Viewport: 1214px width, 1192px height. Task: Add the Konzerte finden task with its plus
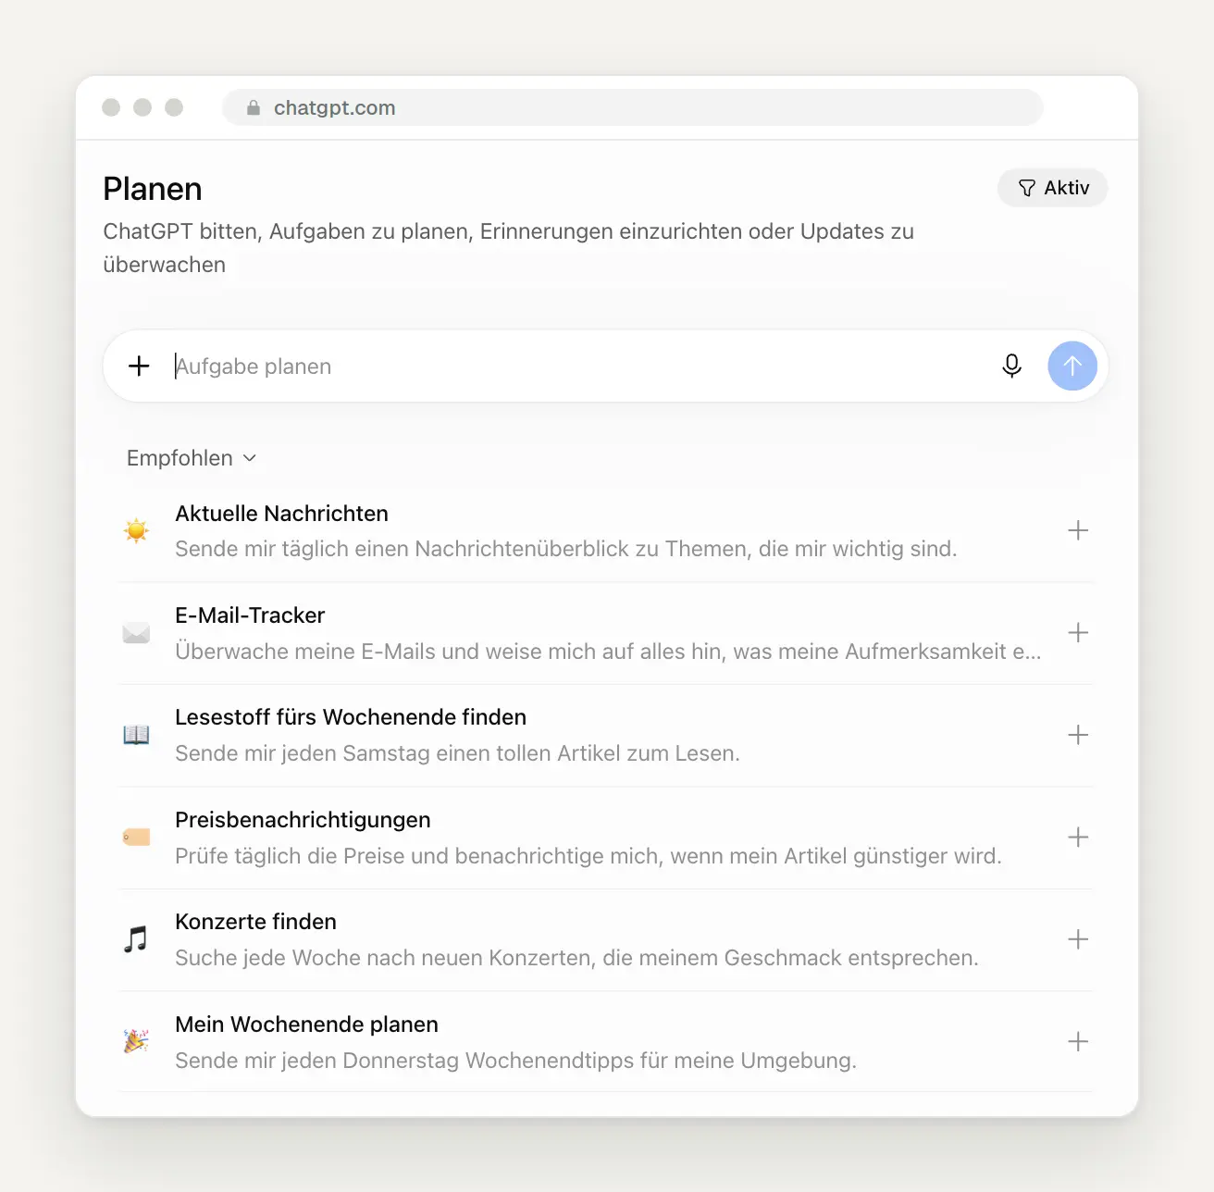(x=1078, y=939)
